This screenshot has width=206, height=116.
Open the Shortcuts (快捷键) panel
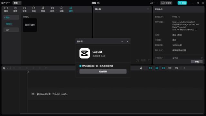166,3
